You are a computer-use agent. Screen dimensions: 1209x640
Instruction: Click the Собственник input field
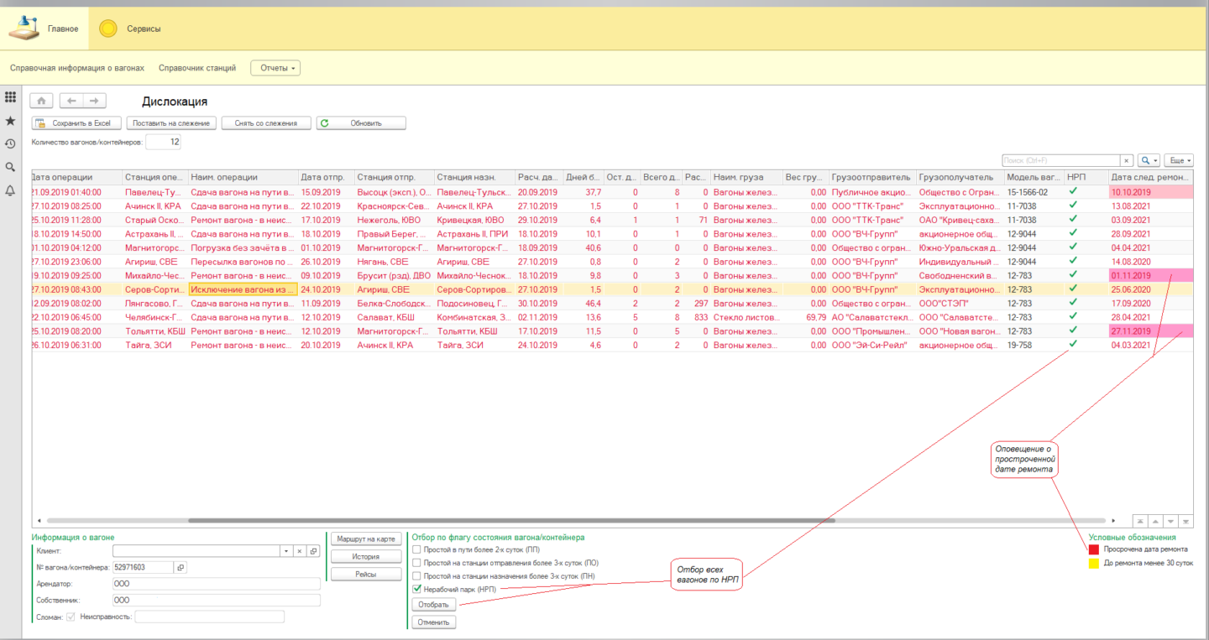(x=217, y=601)
